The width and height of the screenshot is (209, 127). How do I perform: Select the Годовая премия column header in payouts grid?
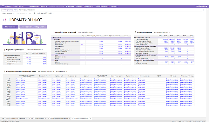point(131,76)
